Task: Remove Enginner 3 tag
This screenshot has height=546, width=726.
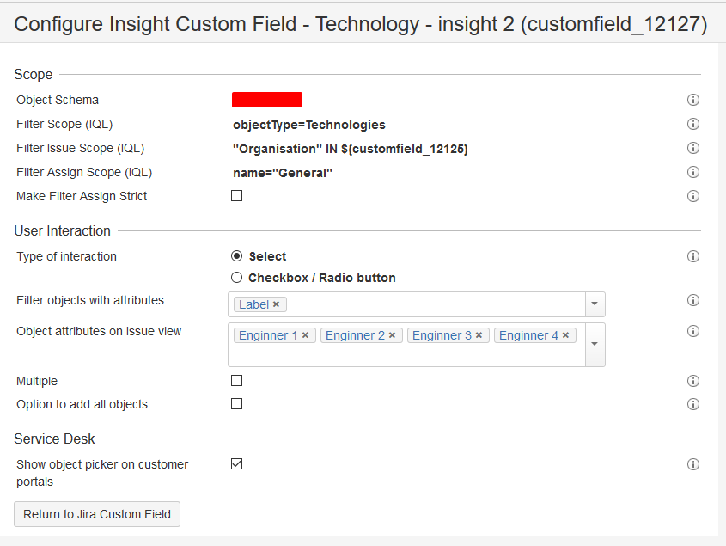Action: 479,335
